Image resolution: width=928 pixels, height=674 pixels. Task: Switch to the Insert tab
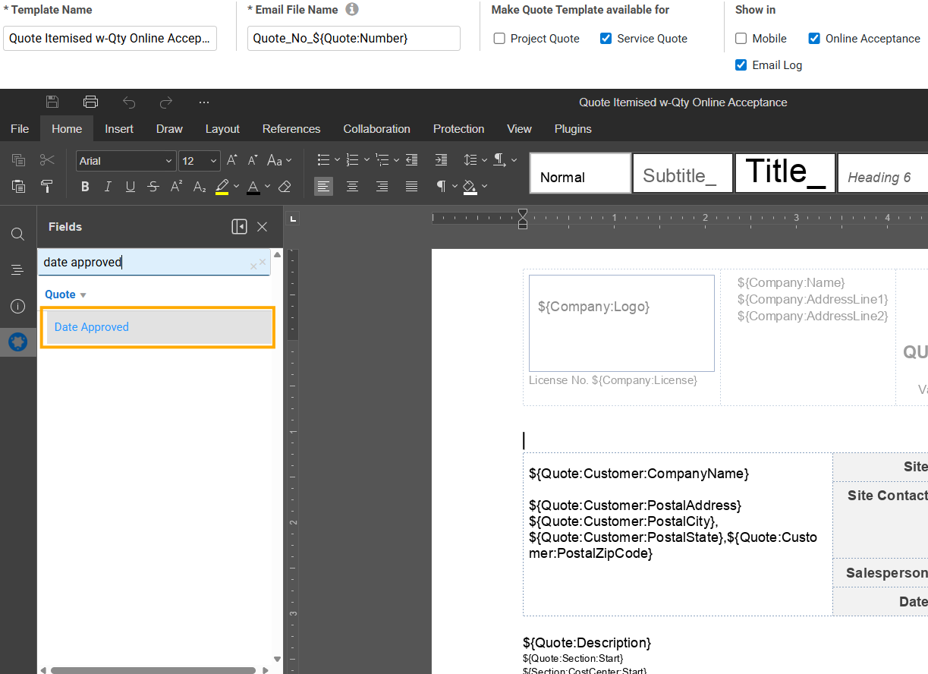pyautogui.click(x=119, y=129)
